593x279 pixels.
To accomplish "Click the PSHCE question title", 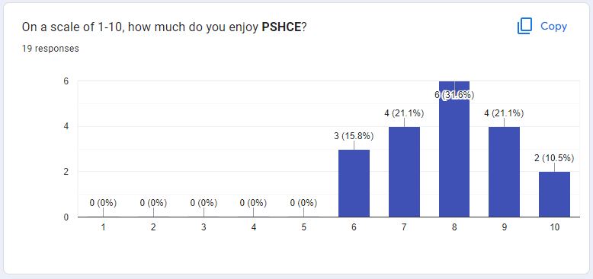I will [164, 27].
